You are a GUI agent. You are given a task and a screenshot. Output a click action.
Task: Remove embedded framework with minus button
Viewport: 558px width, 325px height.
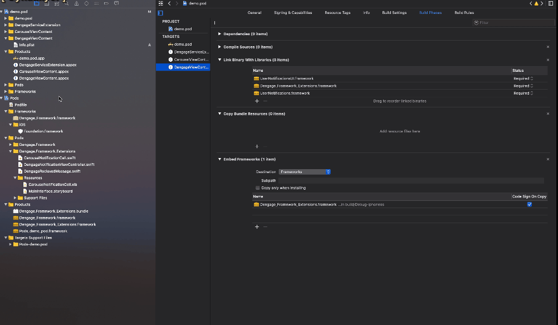click(x=265, y=227)
